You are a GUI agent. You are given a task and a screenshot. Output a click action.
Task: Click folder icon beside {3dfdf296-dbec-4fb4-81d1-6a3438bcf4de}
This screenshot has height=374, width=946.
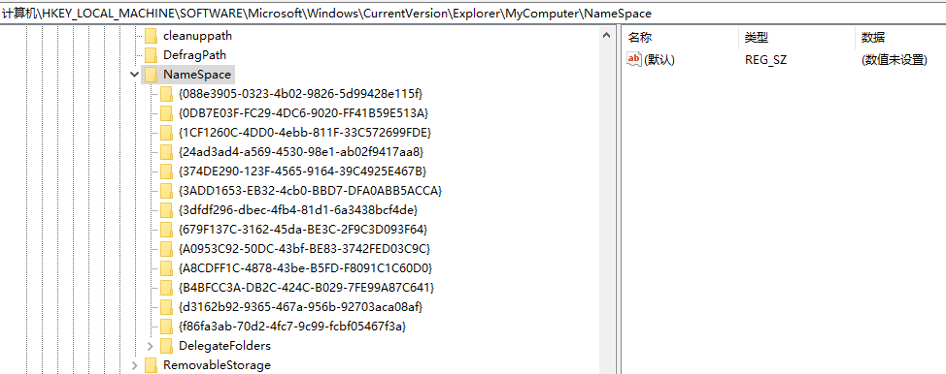(166, 210)
